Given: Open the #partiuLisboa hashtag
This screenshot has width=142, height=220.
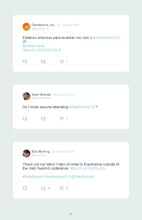Looking at the screenshot, I should pyautogui.click(x=33, y=46).
